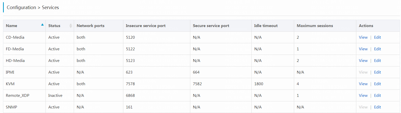Screen dimensions: 401x113
Task: Edit the FD-Media service
Action: coord(378,49)
